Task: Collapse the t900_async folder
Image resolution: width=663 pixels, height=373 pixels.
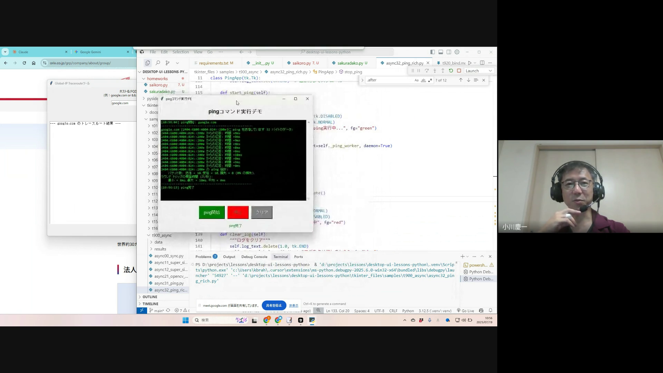Action: point(161,236)
